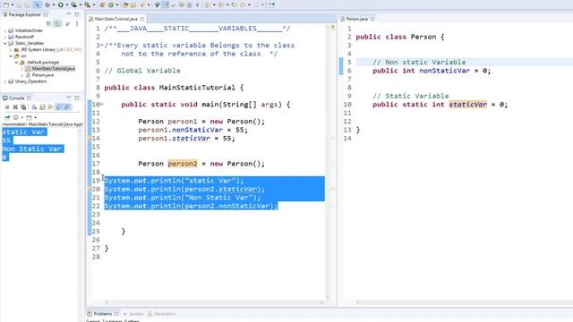Click console output line 'Non Static Var'
This screenshot has height=322, width=573.
pyautogui.click(x=32, y=148)
